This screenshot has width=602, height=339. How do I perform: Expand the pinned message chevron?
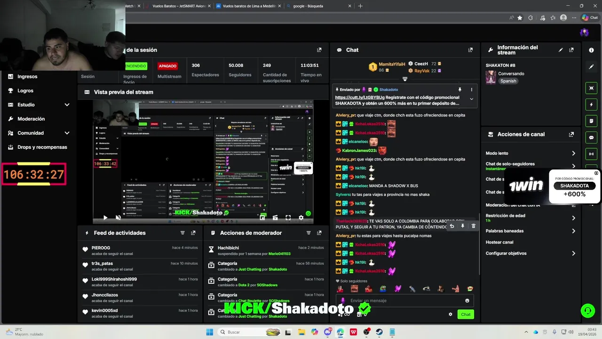(471, 99)
